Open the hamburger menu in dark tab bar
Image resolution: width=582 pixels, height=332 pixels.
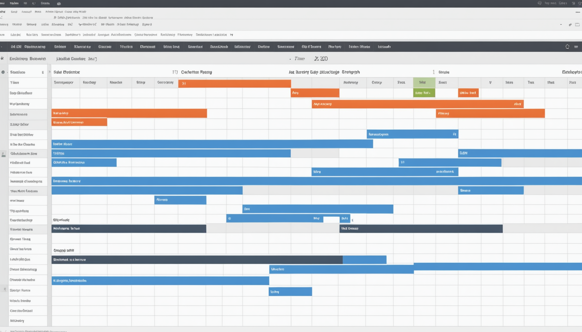576,47
